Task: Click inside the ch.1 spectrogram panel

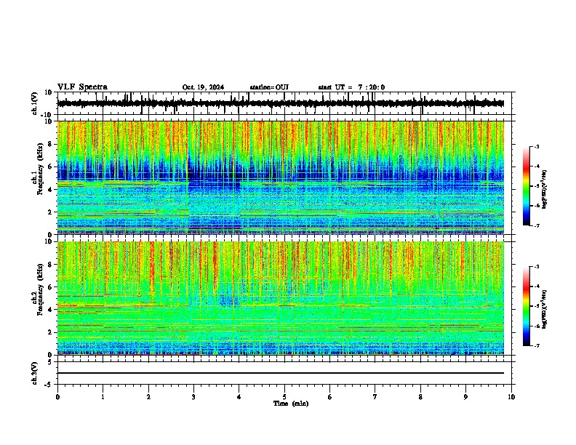Action: [280, 177]
